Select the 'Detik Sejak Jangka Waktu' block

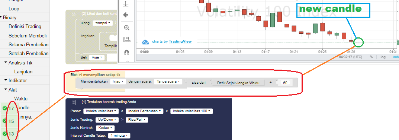click(238, 83)
